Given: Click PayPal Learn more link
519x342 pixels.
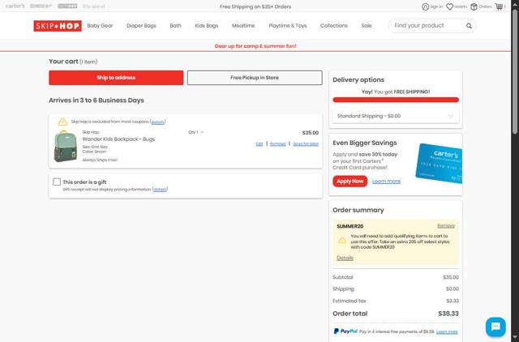Looking at the screenshot, I should point(447,331).
